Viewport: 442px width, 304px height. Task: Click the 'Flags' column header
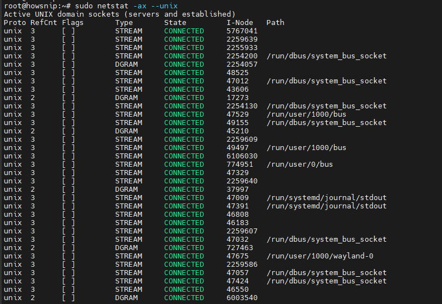(x=73, y=23)
